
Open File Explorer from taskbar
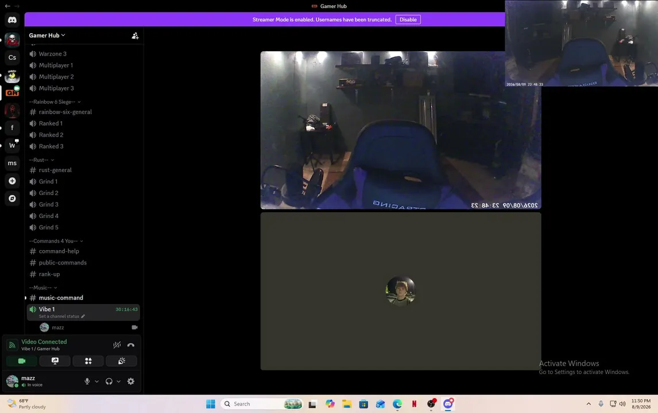click(347, 404)
